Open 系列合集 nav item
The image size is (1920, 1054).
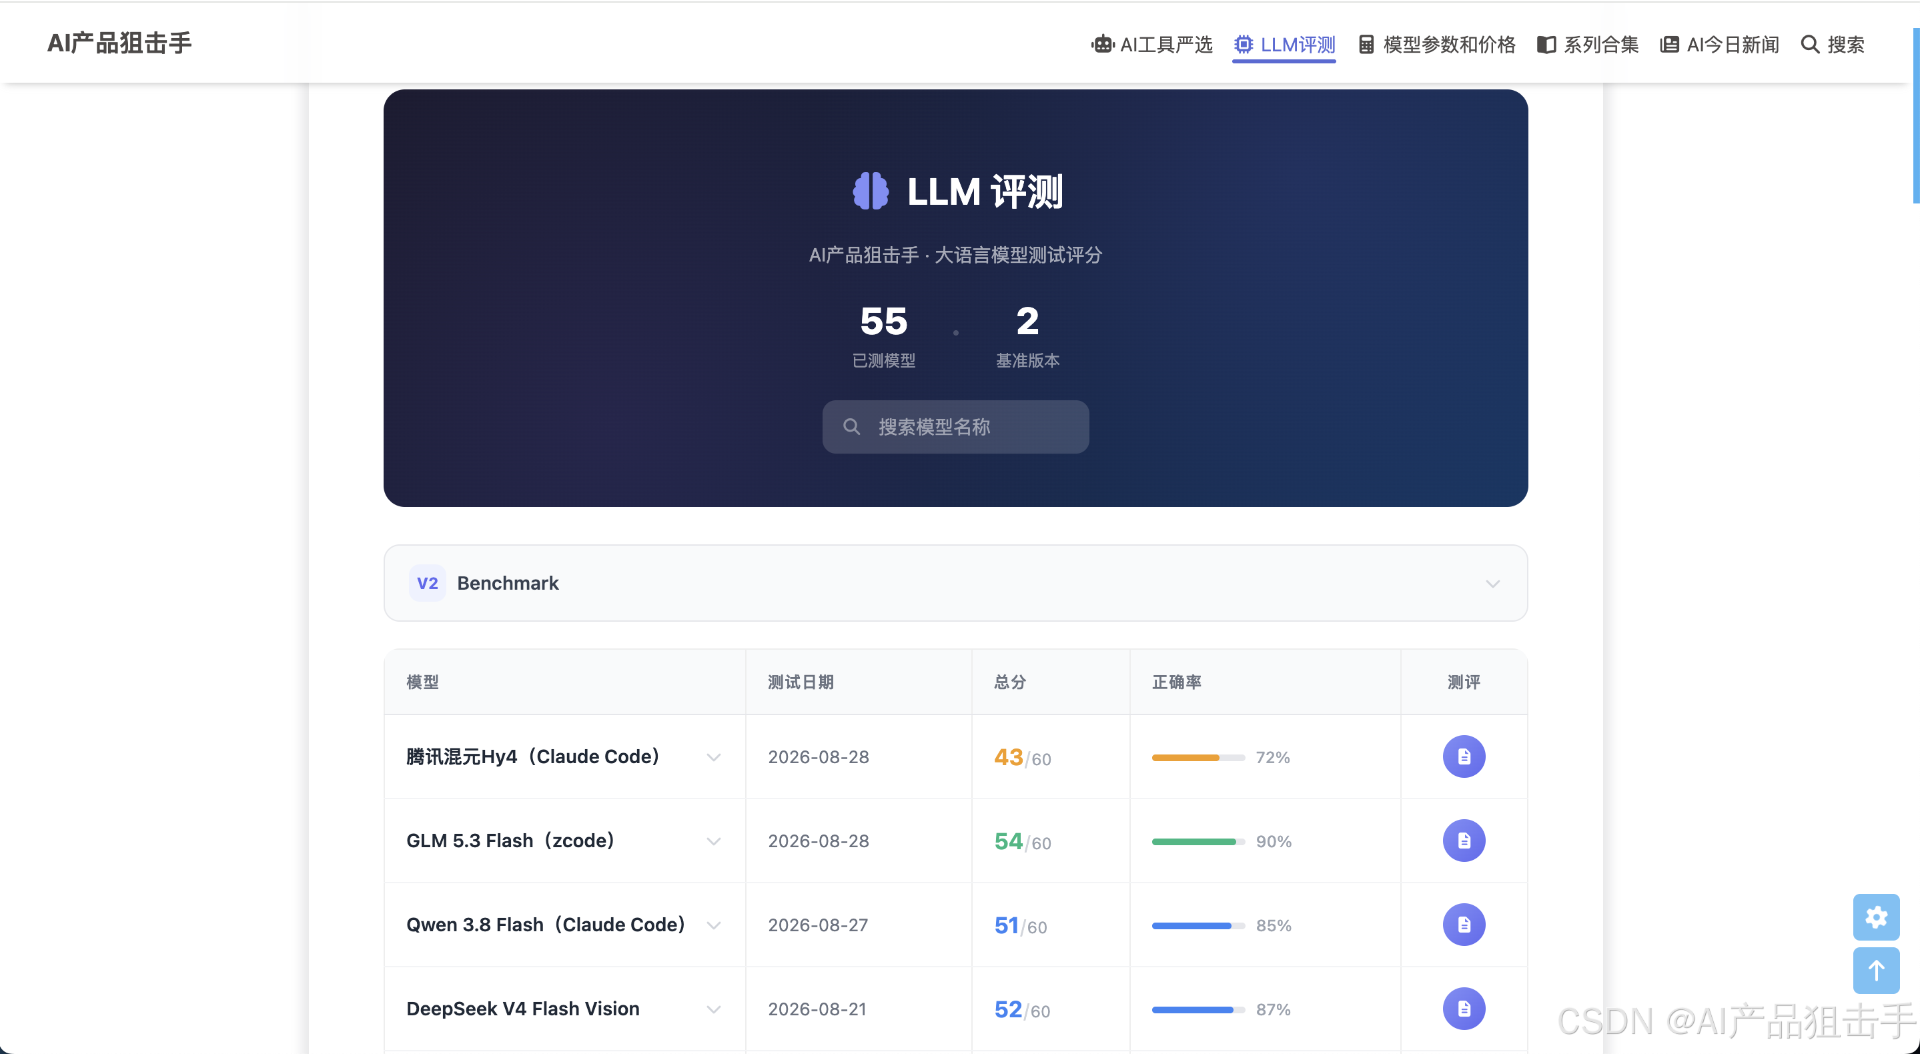coord(1588,45)
